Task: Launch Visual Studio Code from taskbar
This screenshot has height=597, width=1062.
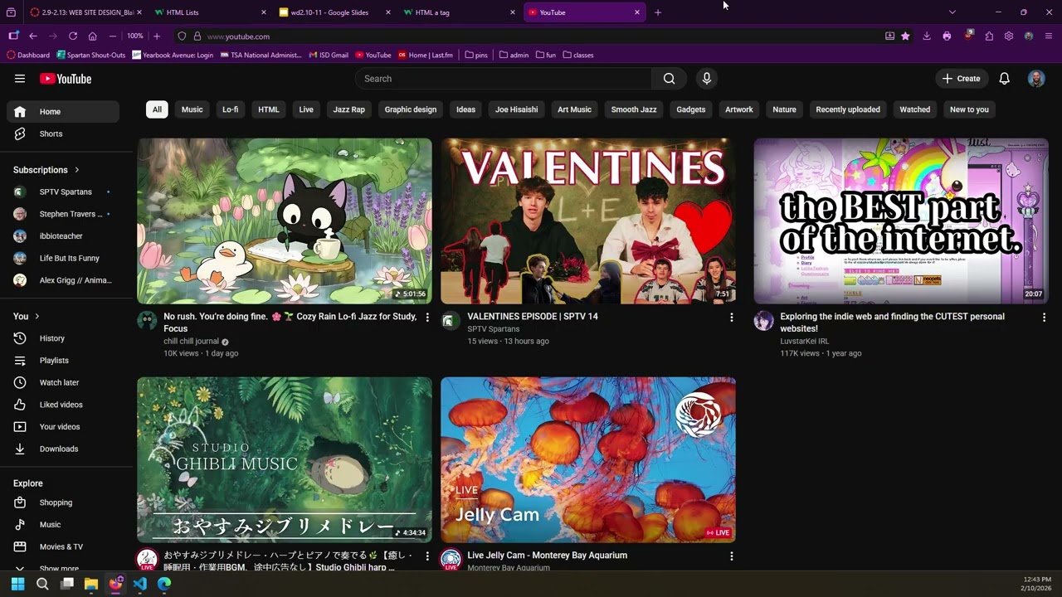Action: tap(139, 584)
